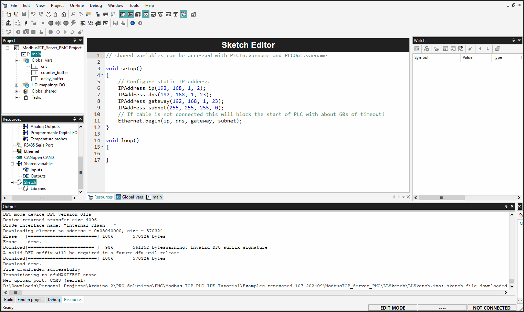The height and width of the screenshot is (312, 524).
Task: Toggle the Watch panel pin
Action: (x=513, y=40)
